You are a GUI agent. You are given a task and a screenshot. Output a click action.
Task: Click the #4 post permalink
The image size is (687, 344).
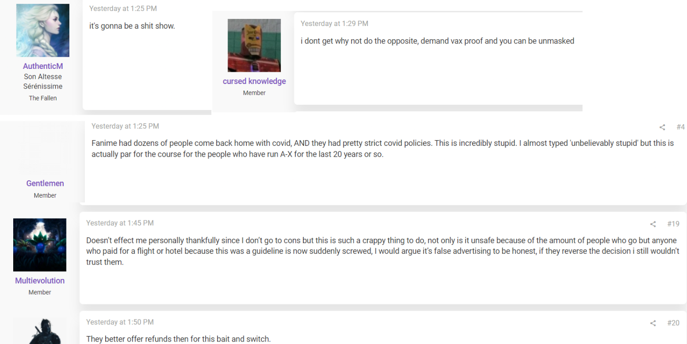coord(680,127)
